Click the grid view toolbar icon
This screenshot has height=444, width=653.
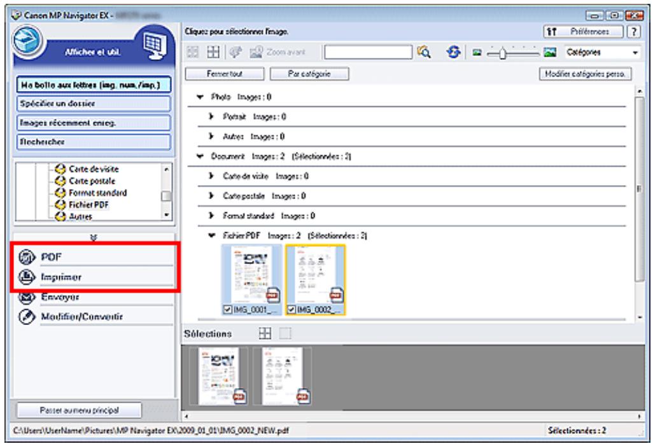coord(213,52)
